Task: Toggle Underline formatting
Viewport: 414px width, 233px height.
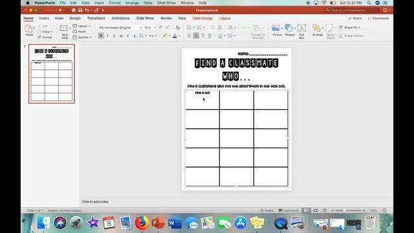Action: [x=114, y=36]
